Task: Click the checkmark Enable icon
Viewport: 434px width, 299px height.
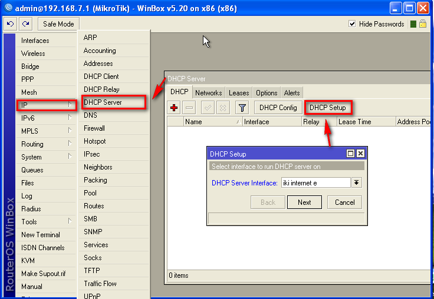Action: [208, 108]
